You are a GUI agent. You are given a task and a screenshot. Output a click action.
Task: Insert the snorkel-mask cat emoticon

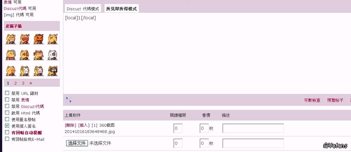tap(52, 71)
